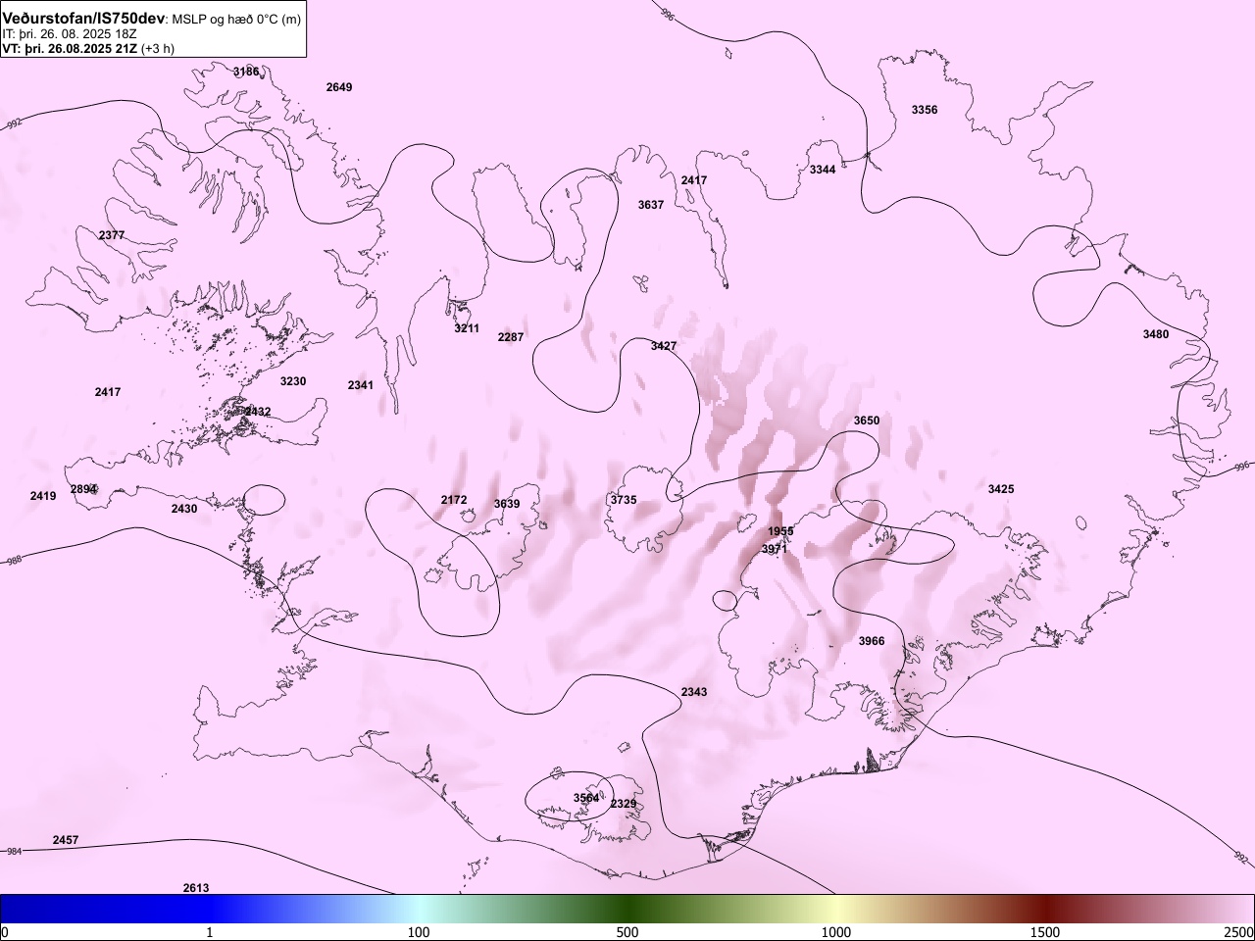Click the height value 3230
The image size is (1255, 941).
pyautogui.click(x=293, y=381)
